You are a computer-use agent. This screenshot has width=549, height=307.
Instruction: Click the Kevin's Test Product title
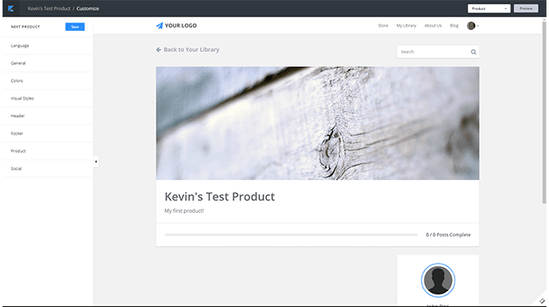coord(219,197)
